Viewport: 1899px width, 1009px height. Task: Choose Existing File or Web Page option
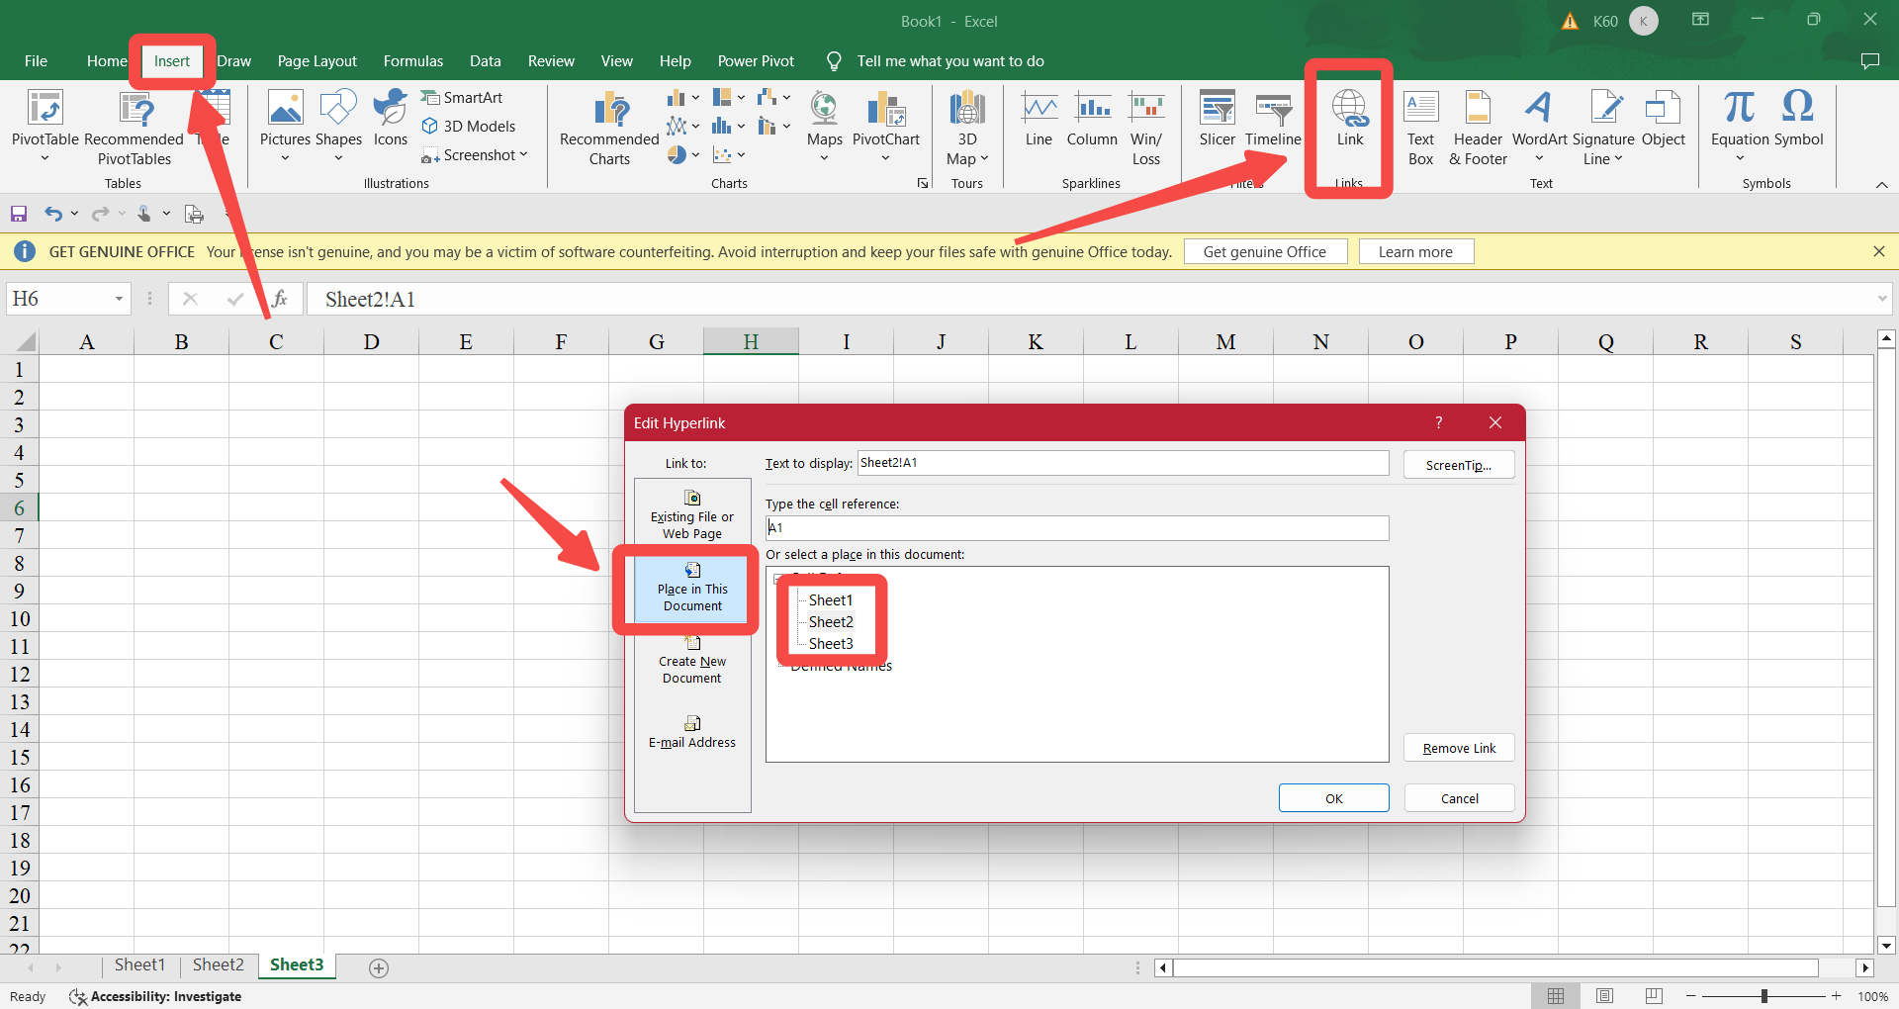click(692, 514)
